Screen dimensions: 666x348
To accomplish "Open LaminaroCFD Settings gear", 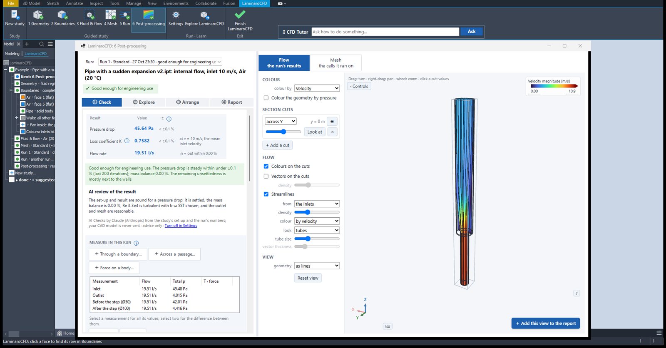I will coord(176,18).
